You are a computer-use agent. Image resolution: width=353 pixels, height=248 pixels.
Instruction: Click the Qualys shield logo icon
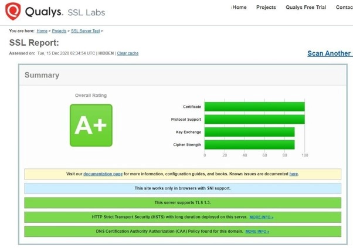point(13,11)
